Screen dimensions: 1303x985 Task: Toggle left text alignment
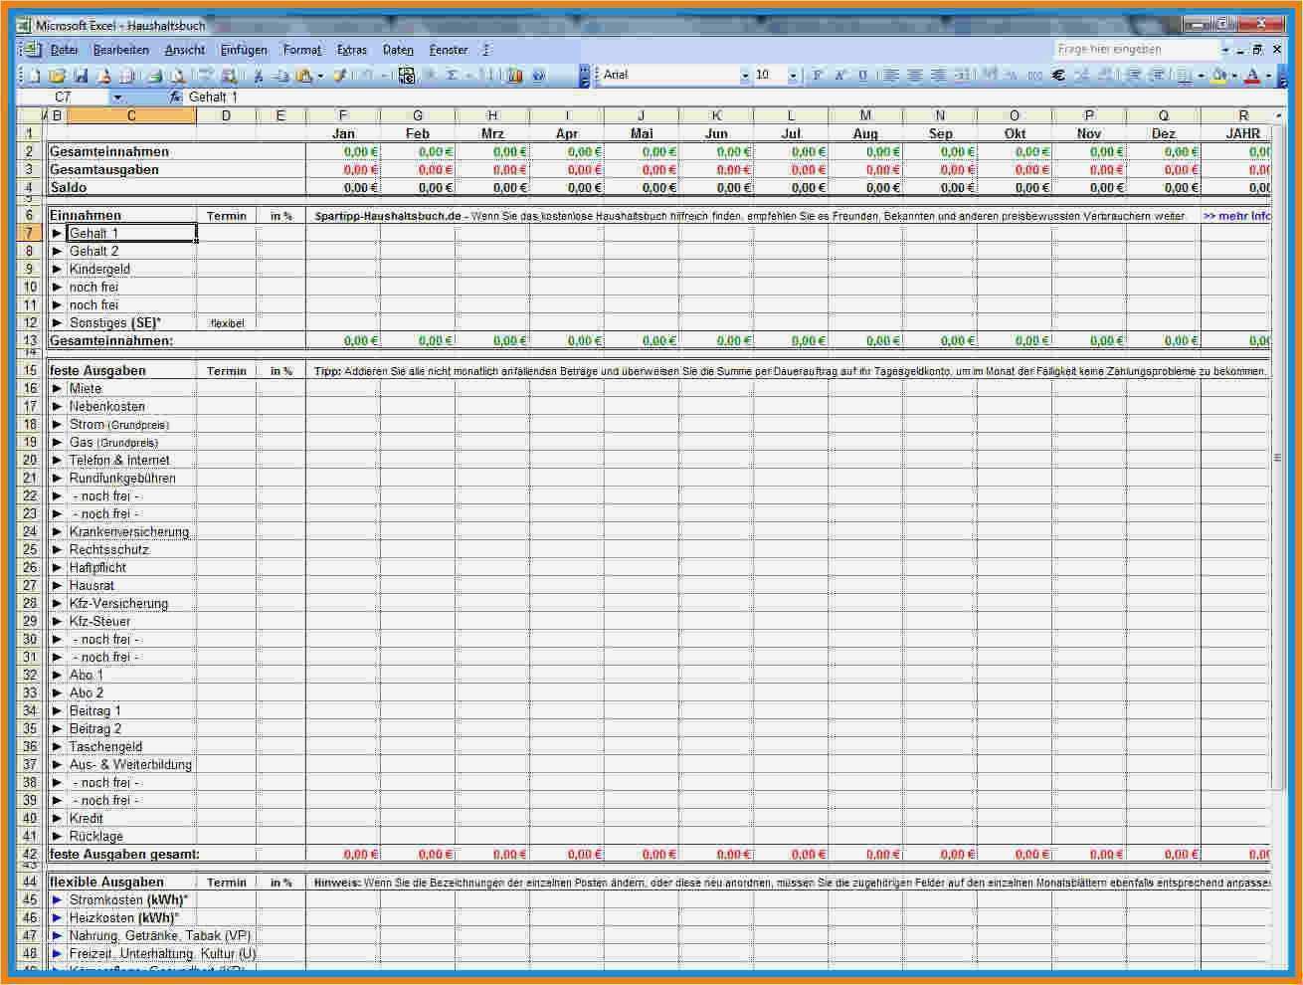tap(890, 75)
